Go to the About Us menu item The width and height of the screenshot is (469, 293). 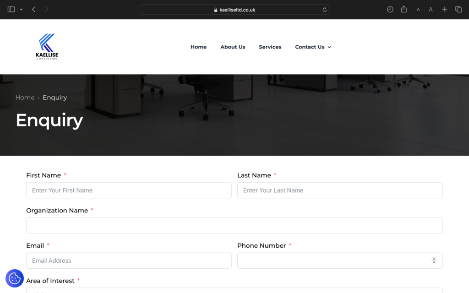[233, 47]
